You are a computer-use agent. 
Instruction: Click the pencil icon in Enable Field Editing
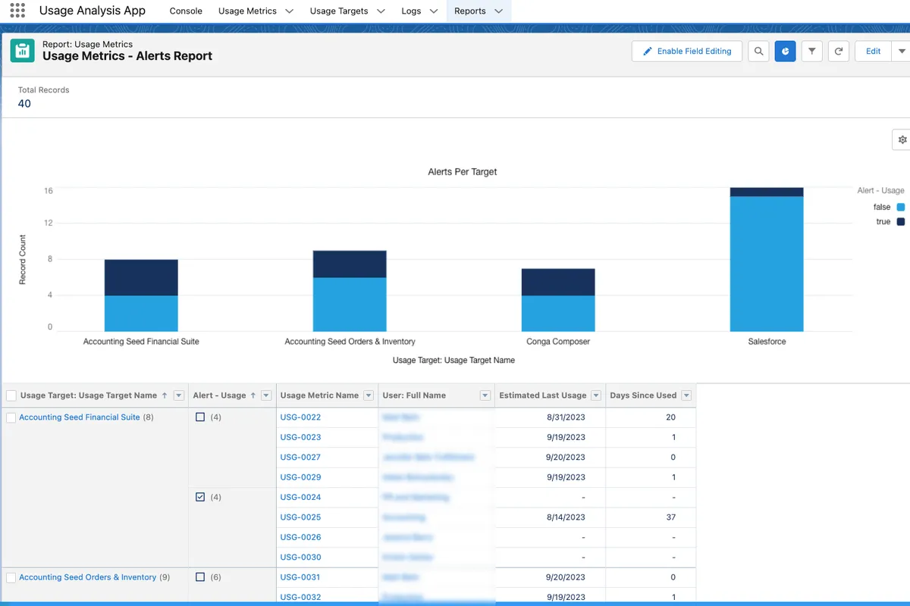pyautogui.click(x=647, y=51)
